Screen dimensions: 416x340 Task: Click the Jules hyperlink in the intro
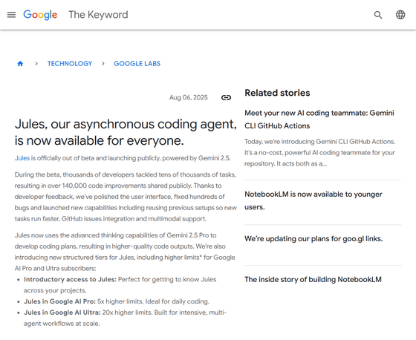point(22,158)
